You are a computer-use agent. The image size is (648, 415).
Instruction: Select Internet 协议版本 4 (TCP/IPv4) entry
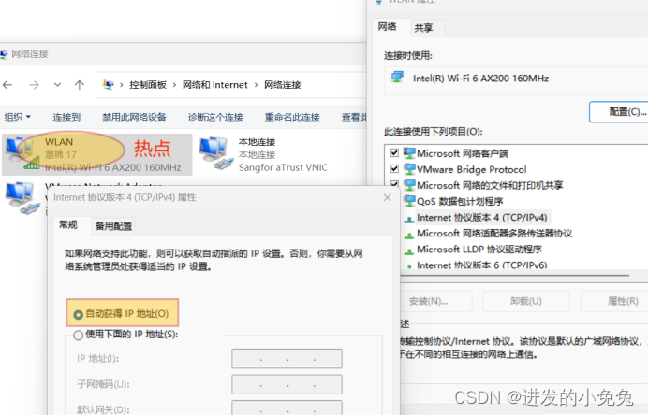481,218
